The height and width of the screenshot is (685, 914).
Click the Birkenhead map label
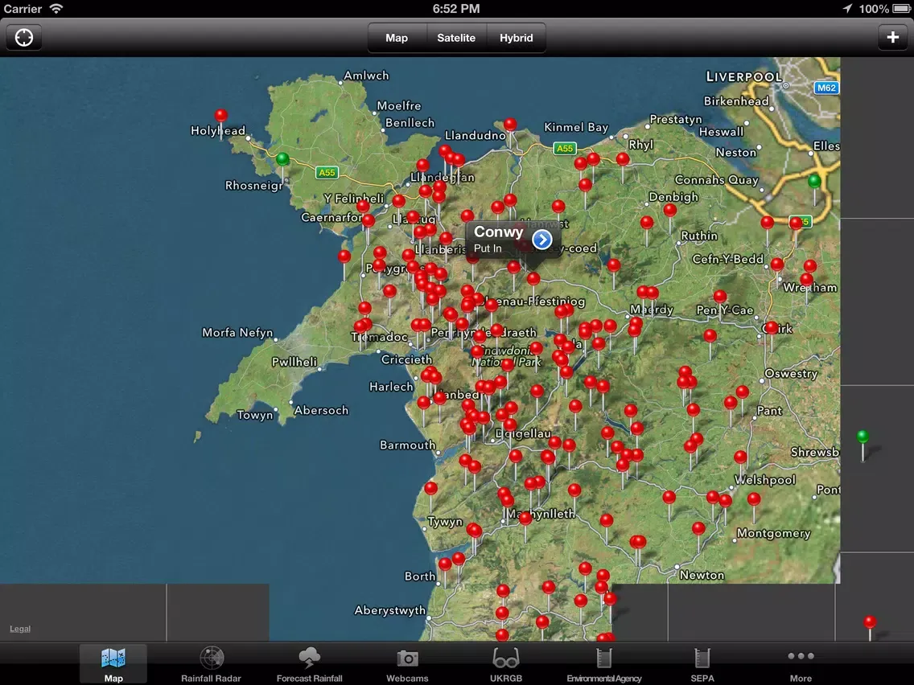(736, 100)
